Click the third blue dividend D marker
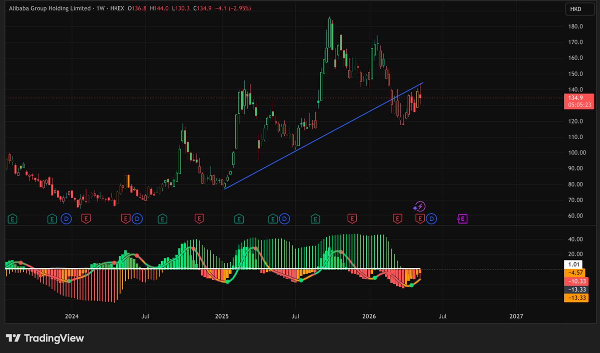Screen dimensions: 600x353 (284, 219)
